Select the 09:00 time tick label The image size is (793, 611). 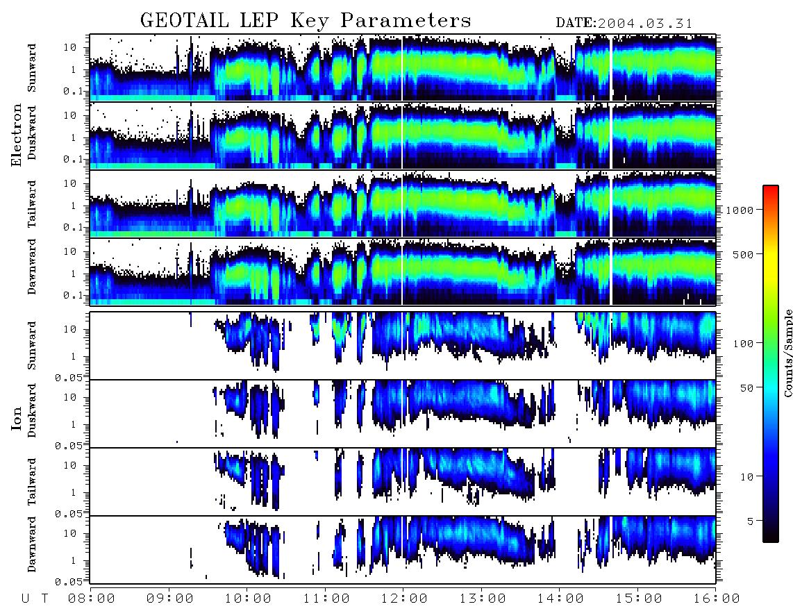[170, 599]
